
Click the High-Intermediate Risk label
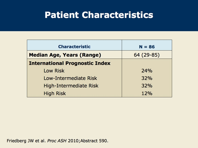tap(71, 86)
